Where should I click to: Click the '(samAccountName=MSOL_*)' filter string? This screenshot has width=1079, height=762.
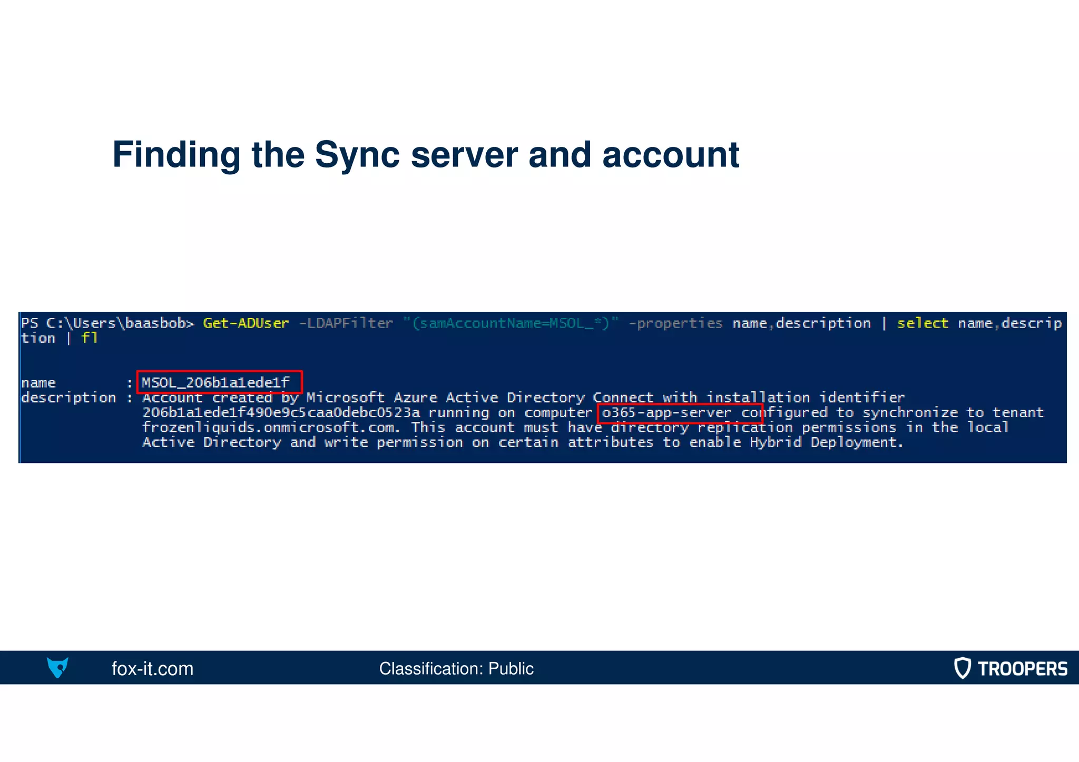coord(511,323)
